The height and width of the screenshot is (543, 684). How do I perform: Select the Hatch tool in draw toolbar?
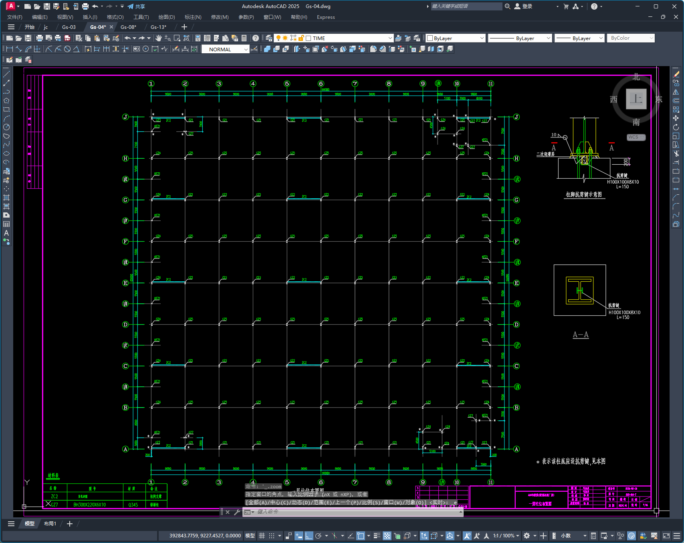[x=6, y=198]
